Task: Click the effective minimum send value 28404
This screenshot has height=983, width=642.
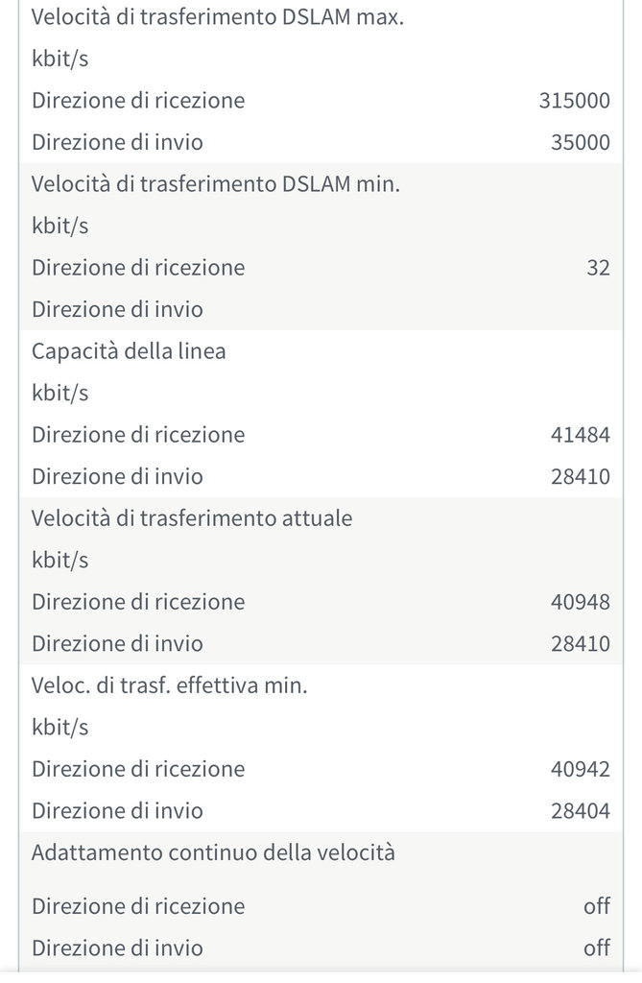Action: coord(581,811)
